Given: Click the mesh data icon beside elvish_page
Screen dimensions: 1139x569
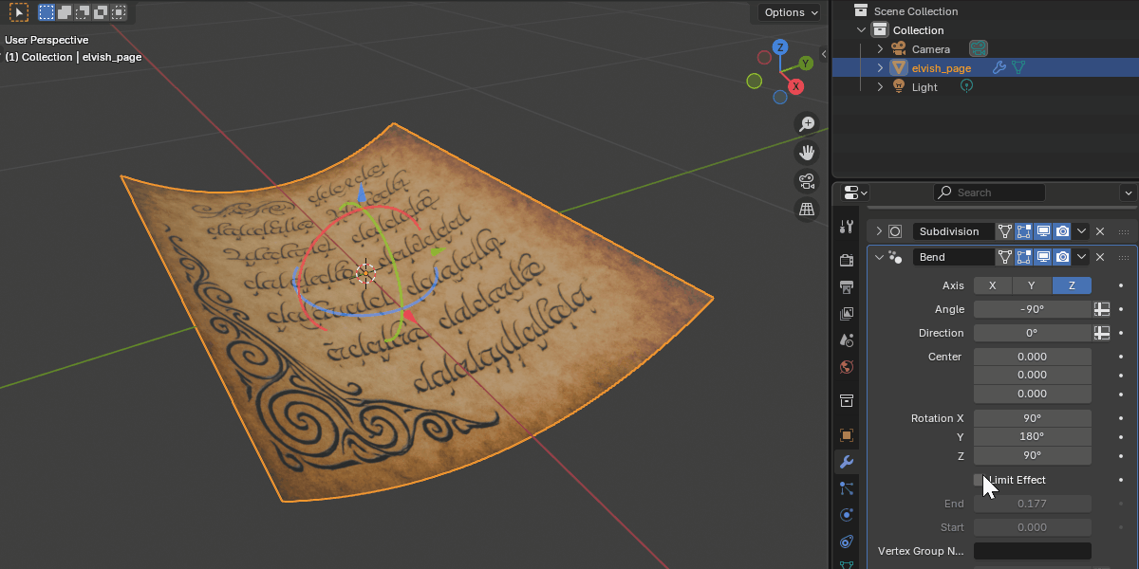Looking at the screenshot, I should coord(1018,68).
